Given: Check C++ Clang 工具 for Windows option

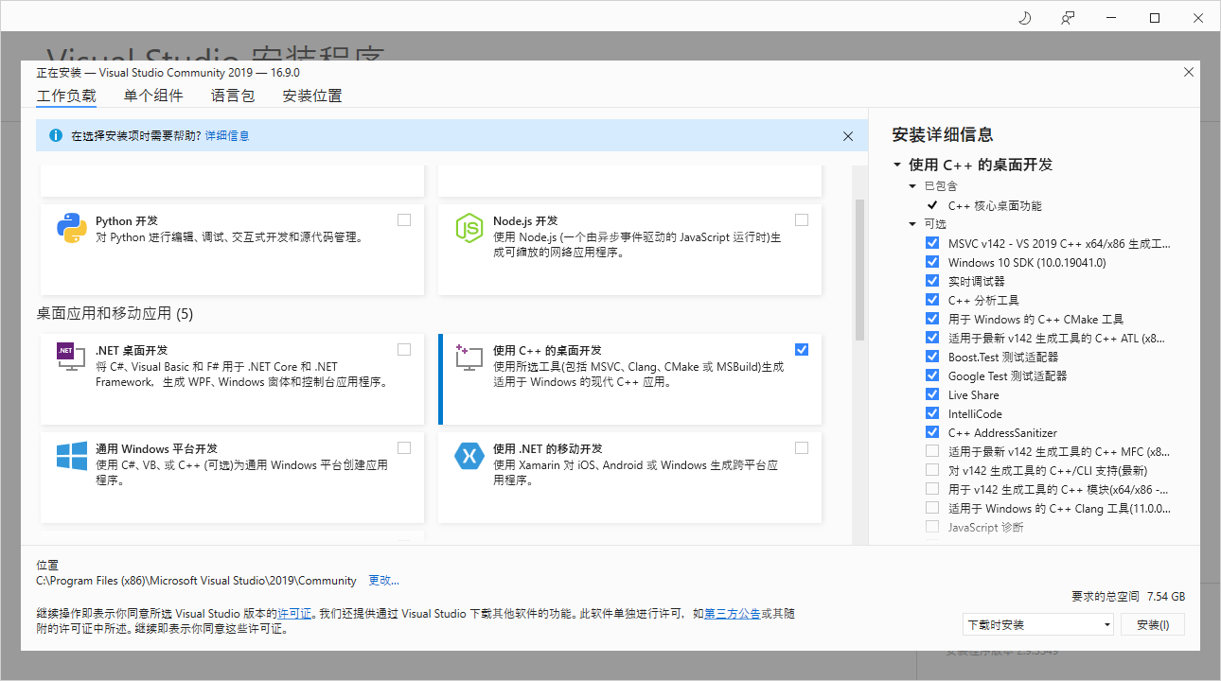Looking at the screenshot, I should pyautogui.click(x=932, y=508).
